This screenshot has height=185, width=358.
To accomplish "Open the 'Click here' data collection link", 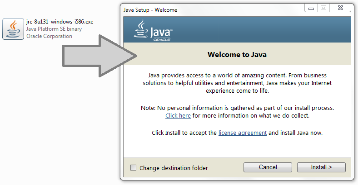I will [x=178, y=115].
